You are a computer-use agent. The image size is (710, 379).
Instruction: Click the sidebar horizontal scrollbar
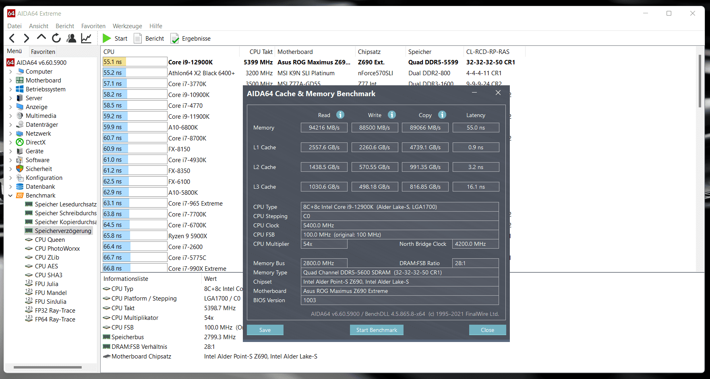tap(48, 367)
